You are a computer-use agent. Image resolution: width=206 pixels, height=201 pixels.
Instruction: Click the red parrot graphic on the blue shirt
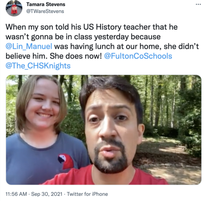(66, 161)
